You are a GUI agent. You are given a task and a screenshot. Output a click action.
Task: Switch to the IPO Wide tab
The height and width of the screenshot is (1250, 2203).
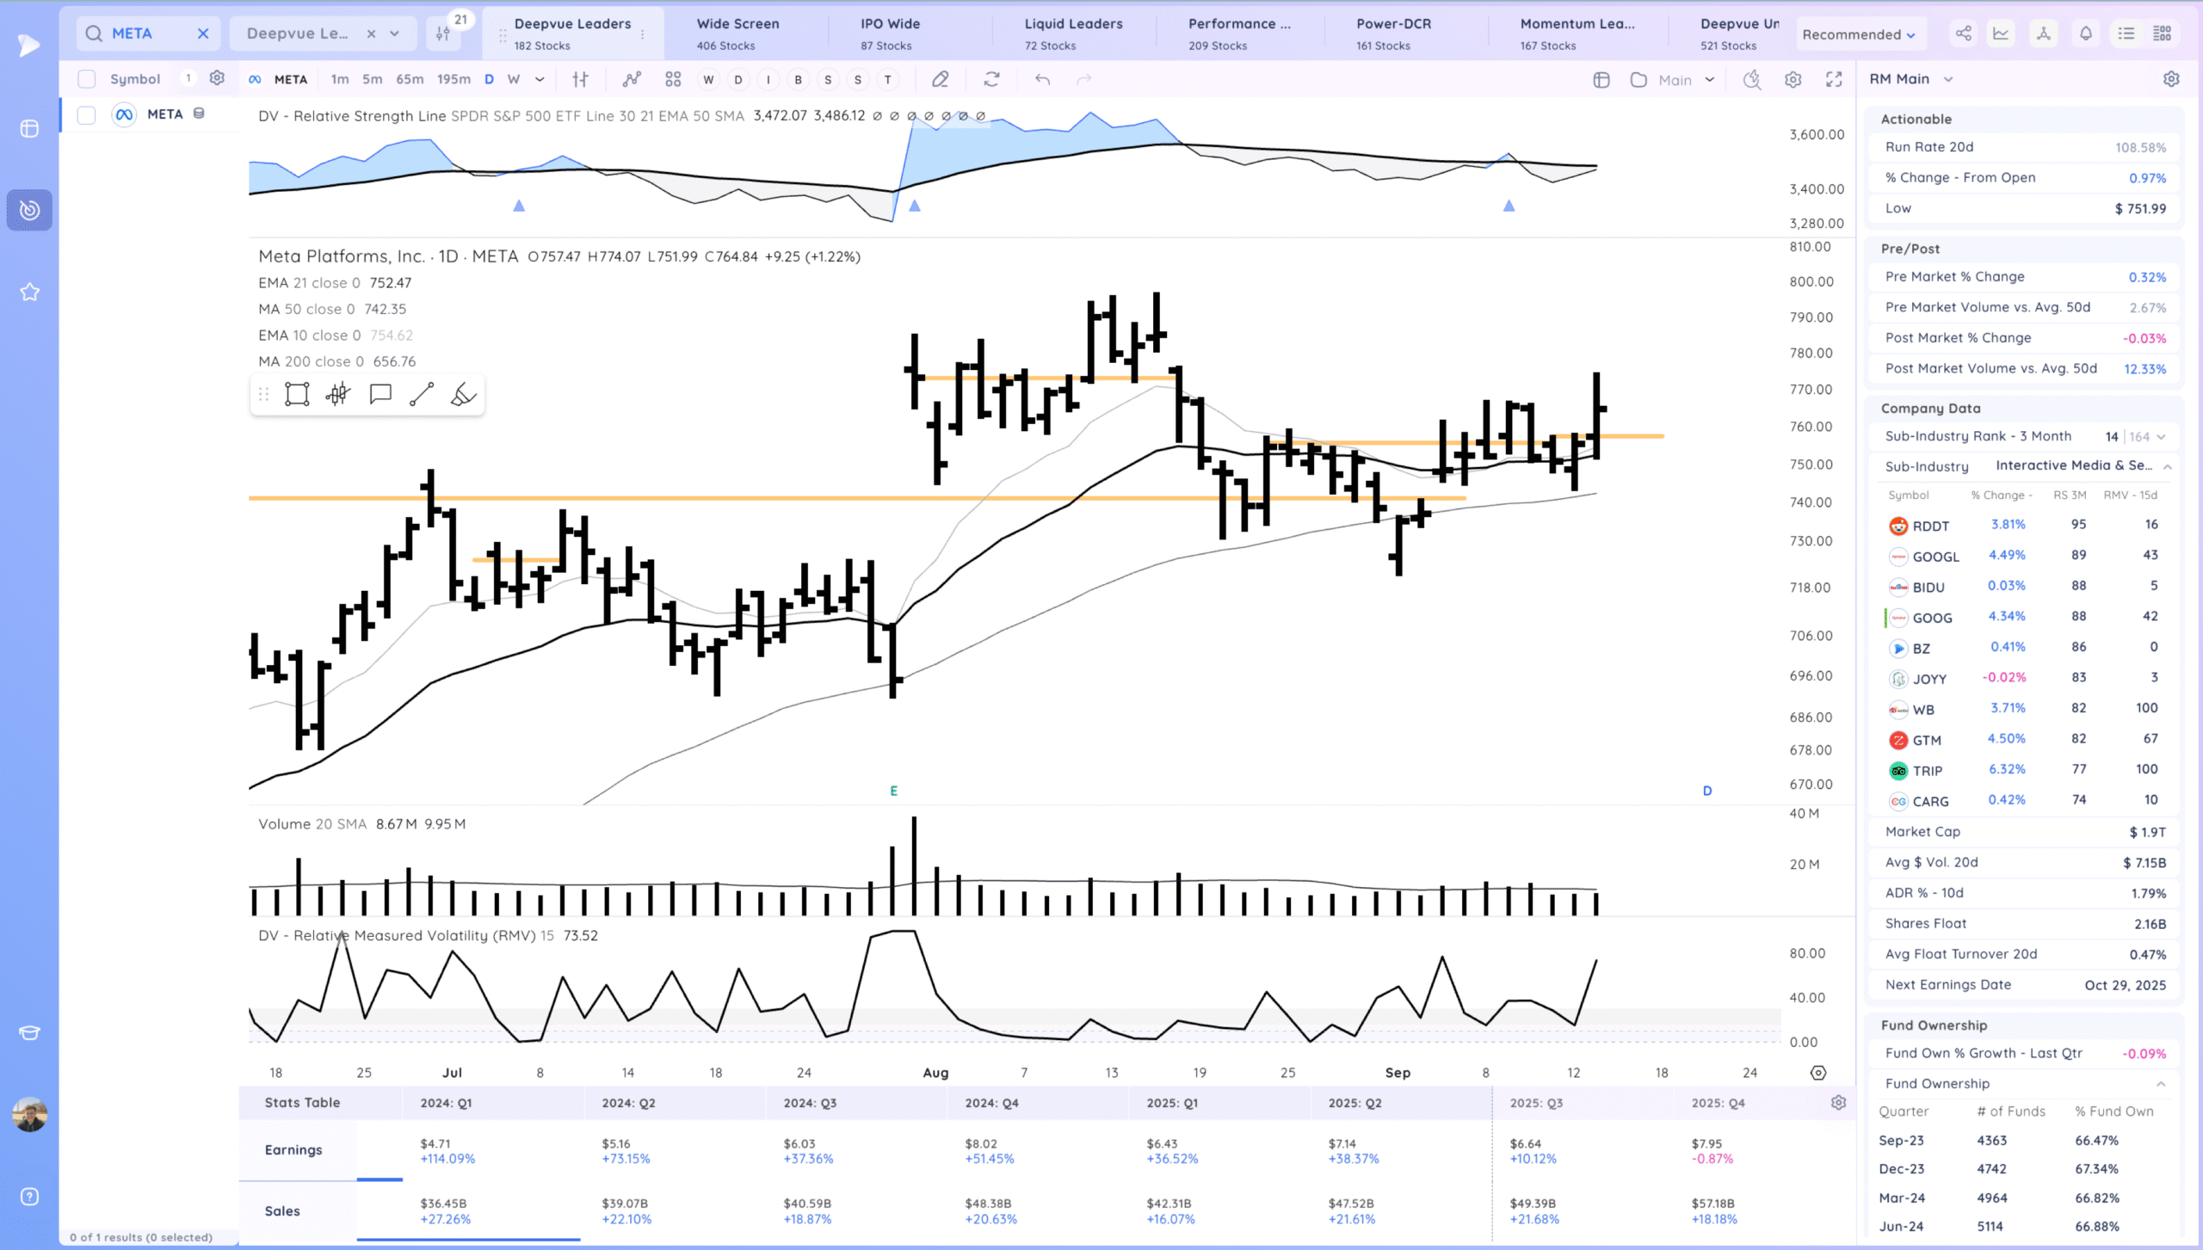click(891, 34)
